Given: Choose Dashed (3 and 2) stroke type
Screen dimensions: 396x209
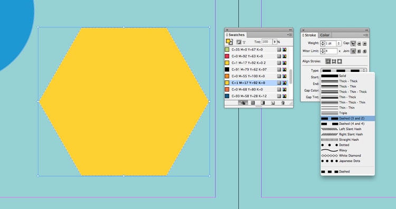Looking at the screenshot, I should [348, 119].
